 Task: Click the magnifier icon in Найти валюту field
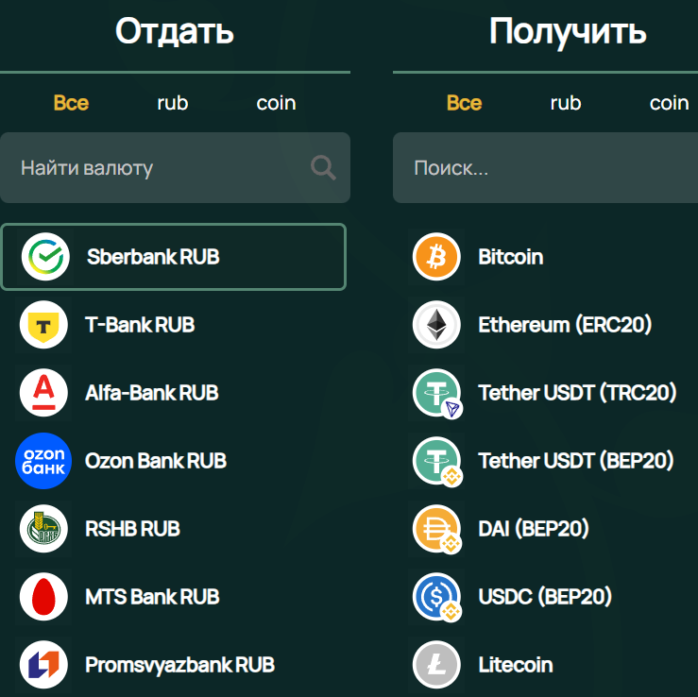pyautogui.click(x=323, y=168)
